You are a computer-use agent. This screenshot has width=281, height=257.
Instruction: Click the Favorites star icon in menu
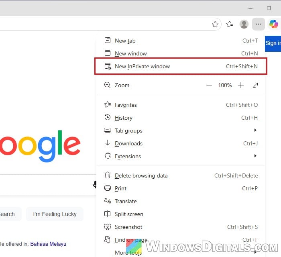108,104
